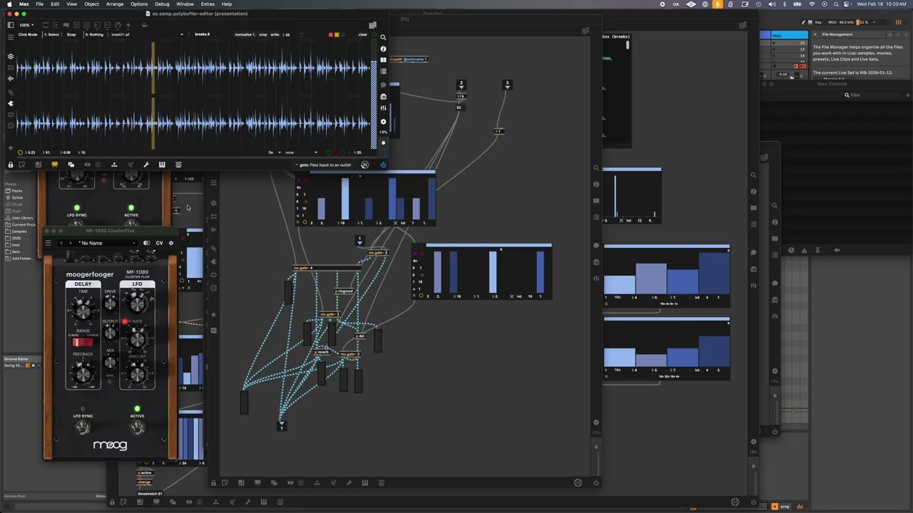This screenshot has width=913, height=513.
Task: Click the camera snapshots icon in sidebar
Action: click(383, 96)
